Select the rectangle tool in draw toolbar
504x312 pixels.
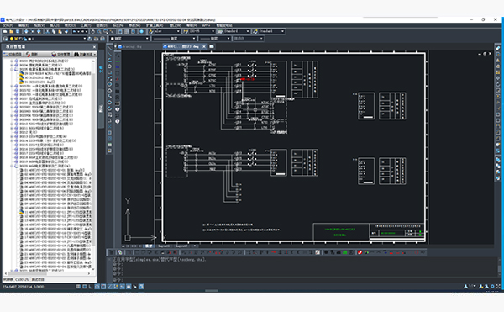coord(109,72)
